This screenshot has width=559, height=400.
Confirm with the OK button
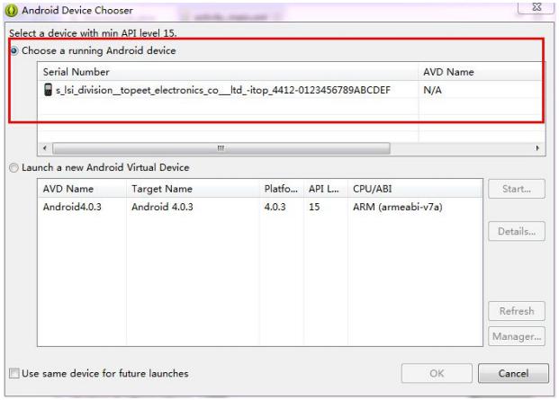point(437,373)
